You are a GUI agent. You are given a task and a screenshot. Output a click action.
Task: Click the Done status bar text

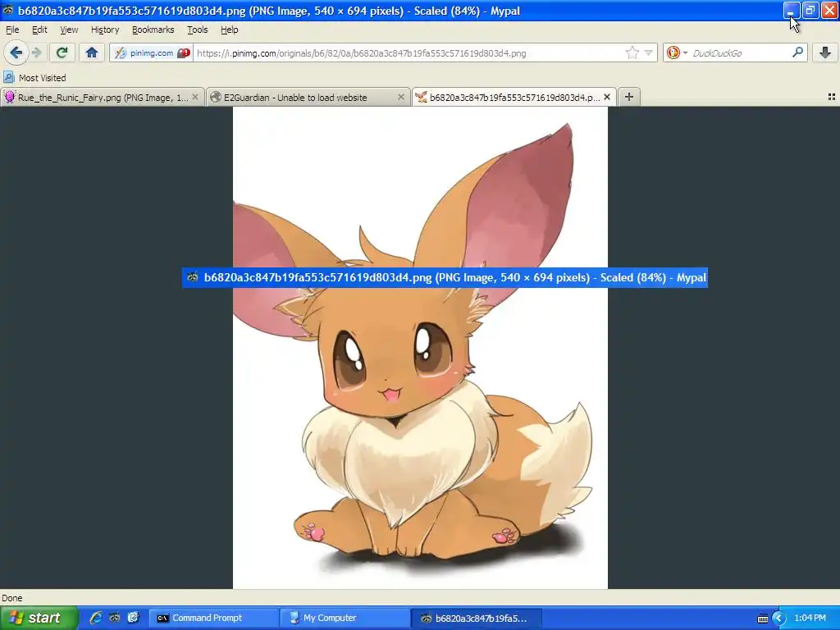[x=11, y=598]
